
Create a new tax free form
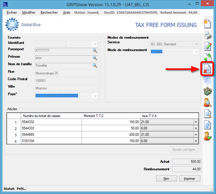tap(208, 24)
